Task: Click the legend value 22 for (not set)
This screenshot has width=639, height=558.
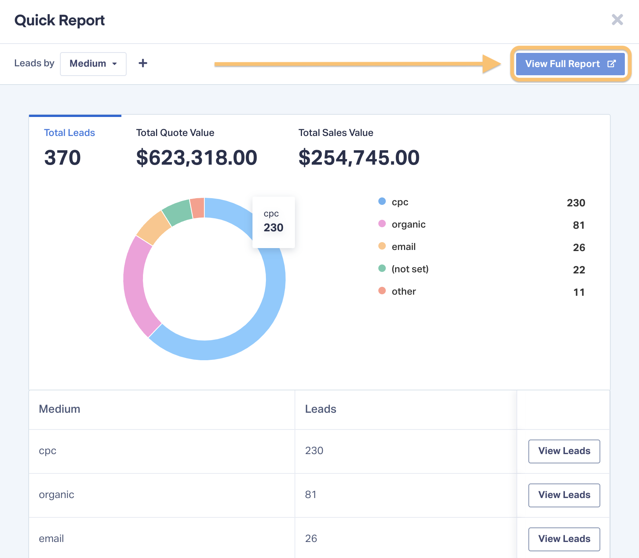Action: [x=579, y=270]
